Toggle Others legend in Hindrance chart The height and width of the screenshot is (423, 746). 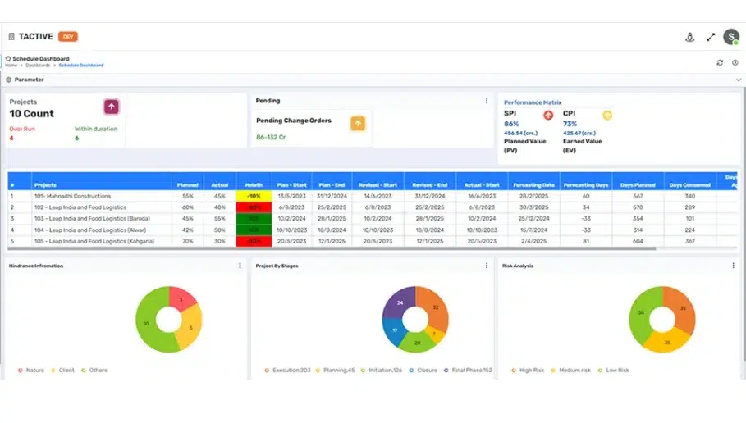coord(94,371)
